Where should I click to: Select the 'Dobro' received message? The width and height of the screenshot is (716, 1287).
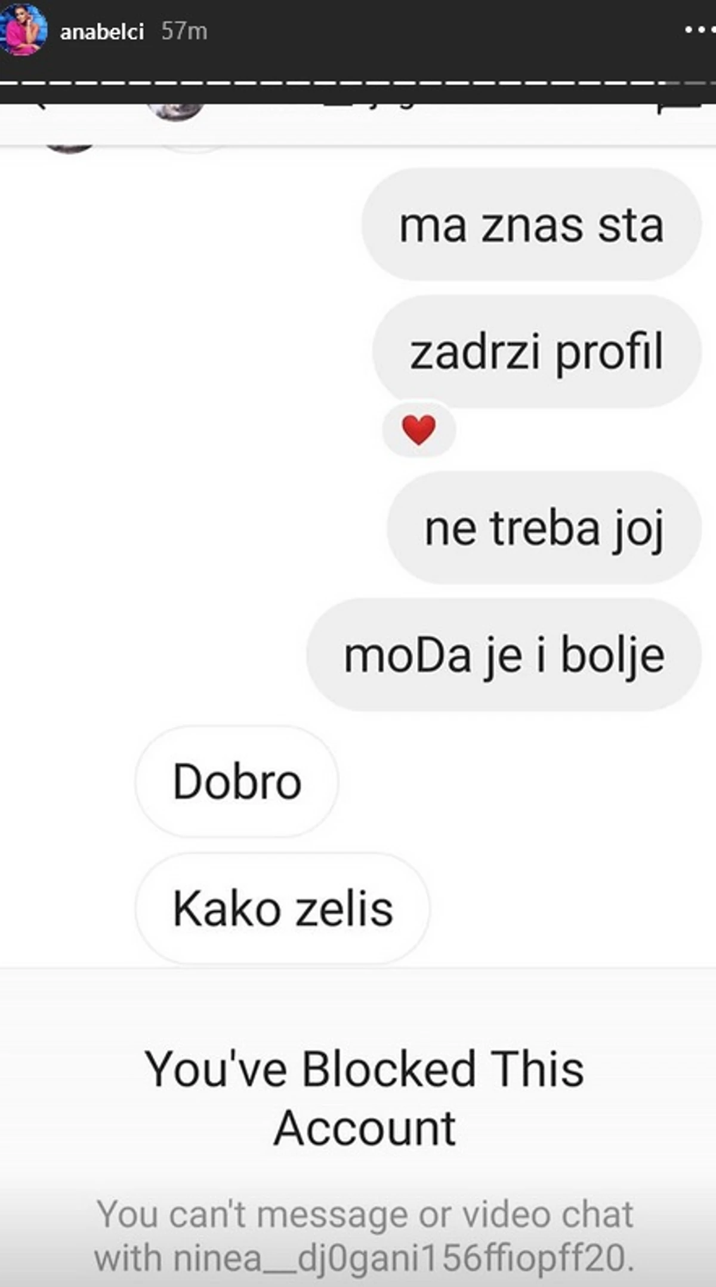pyautogui.click(x=237, y=782)
